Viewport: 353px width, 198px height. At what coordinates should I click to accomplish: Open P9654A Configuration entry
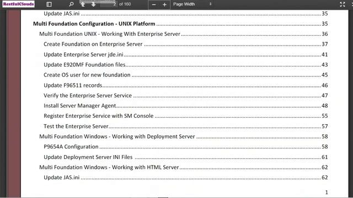coord(71,147)
